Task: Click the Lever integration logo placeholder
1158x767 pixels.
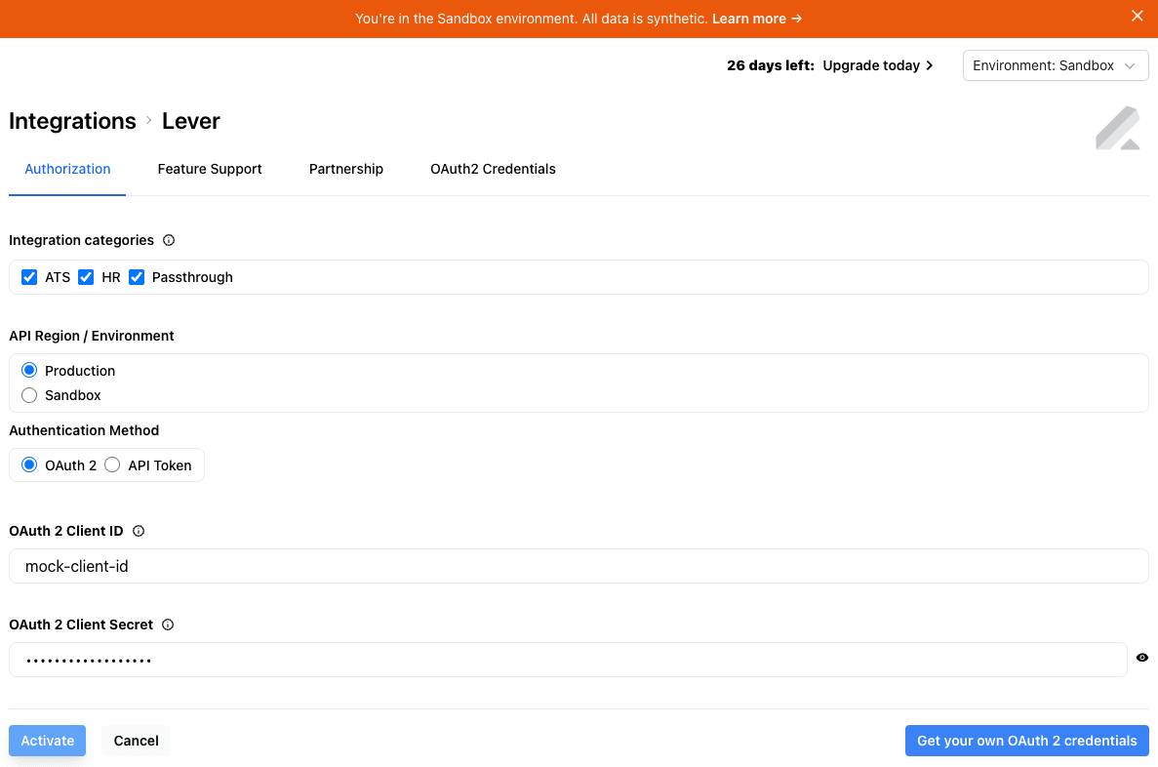Action: [x=1118, y=127]
